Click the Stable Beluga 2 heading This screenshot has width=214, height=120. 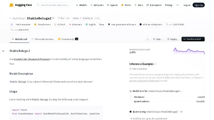[x=20, y=51]
